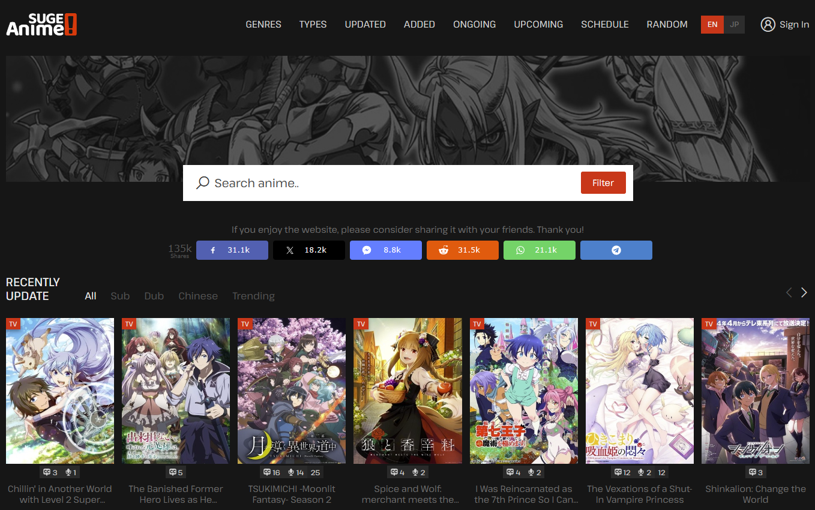Switch to the Trending tab
Screen dimensions: 815x510
click(x=253, y=296)
